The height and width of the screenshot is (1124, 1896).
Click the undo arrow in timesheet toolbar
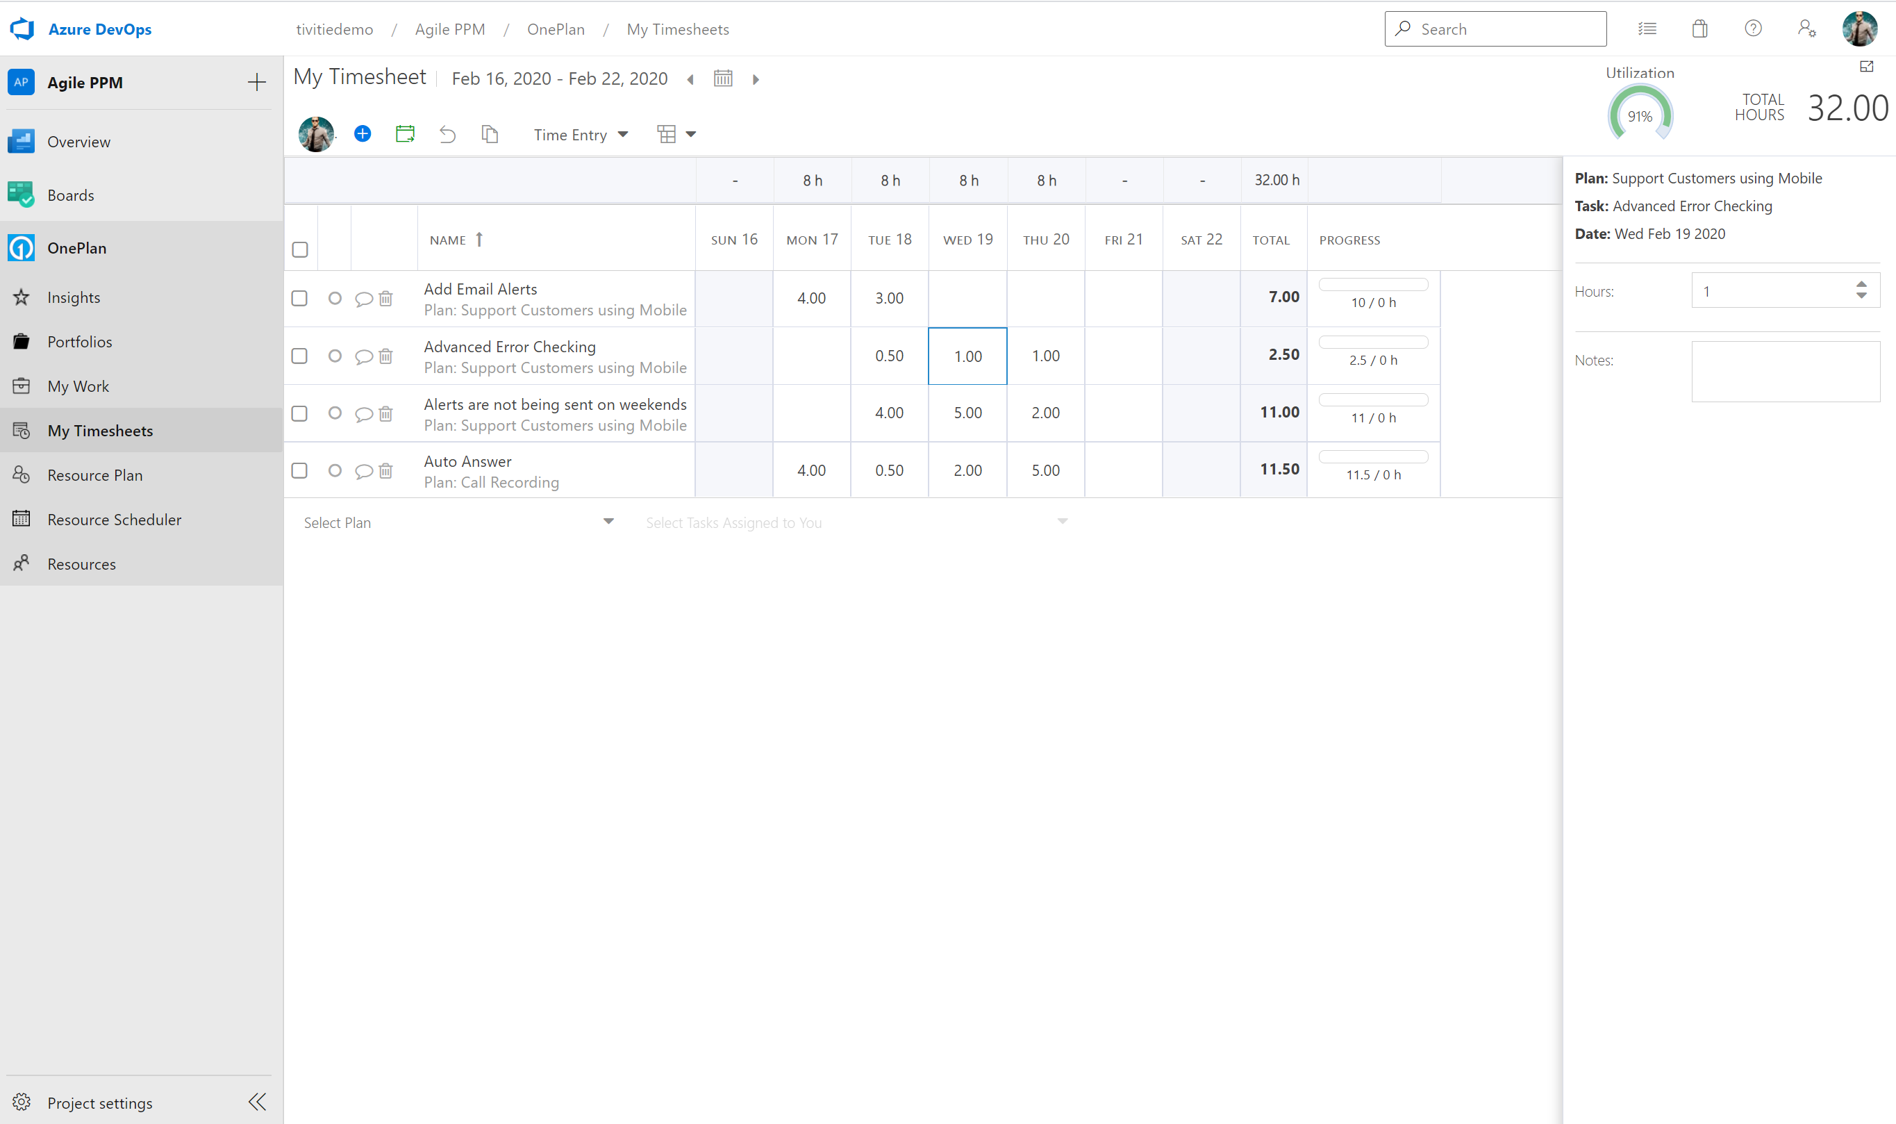click(447, 135)
